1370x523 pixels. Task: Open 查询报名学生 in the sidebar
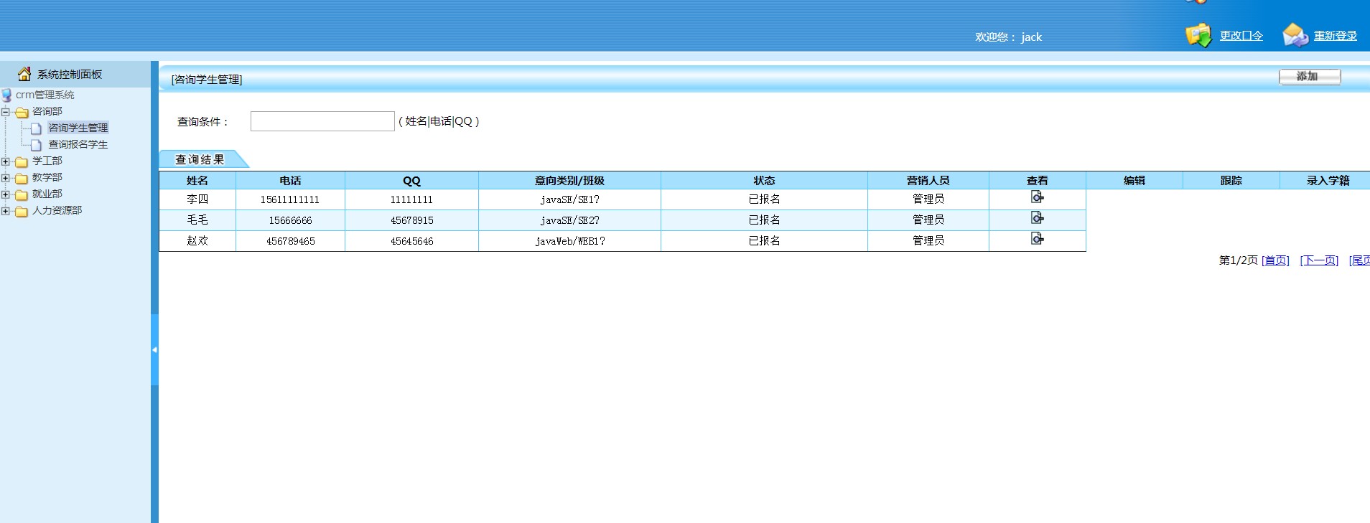tap(78, 144)
